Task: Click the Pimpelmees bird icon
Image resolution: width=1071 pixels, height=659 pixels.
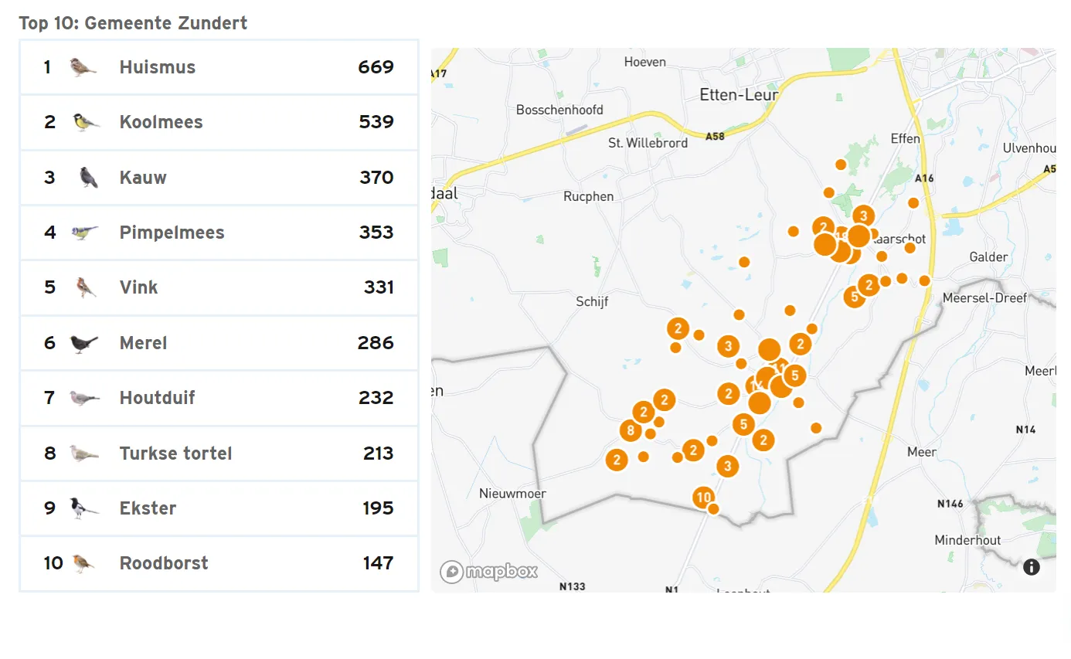Action: (84, 233)
